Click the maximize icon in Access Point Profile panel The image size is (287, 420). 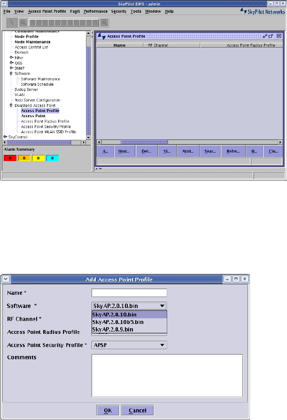tap(271, 36)
